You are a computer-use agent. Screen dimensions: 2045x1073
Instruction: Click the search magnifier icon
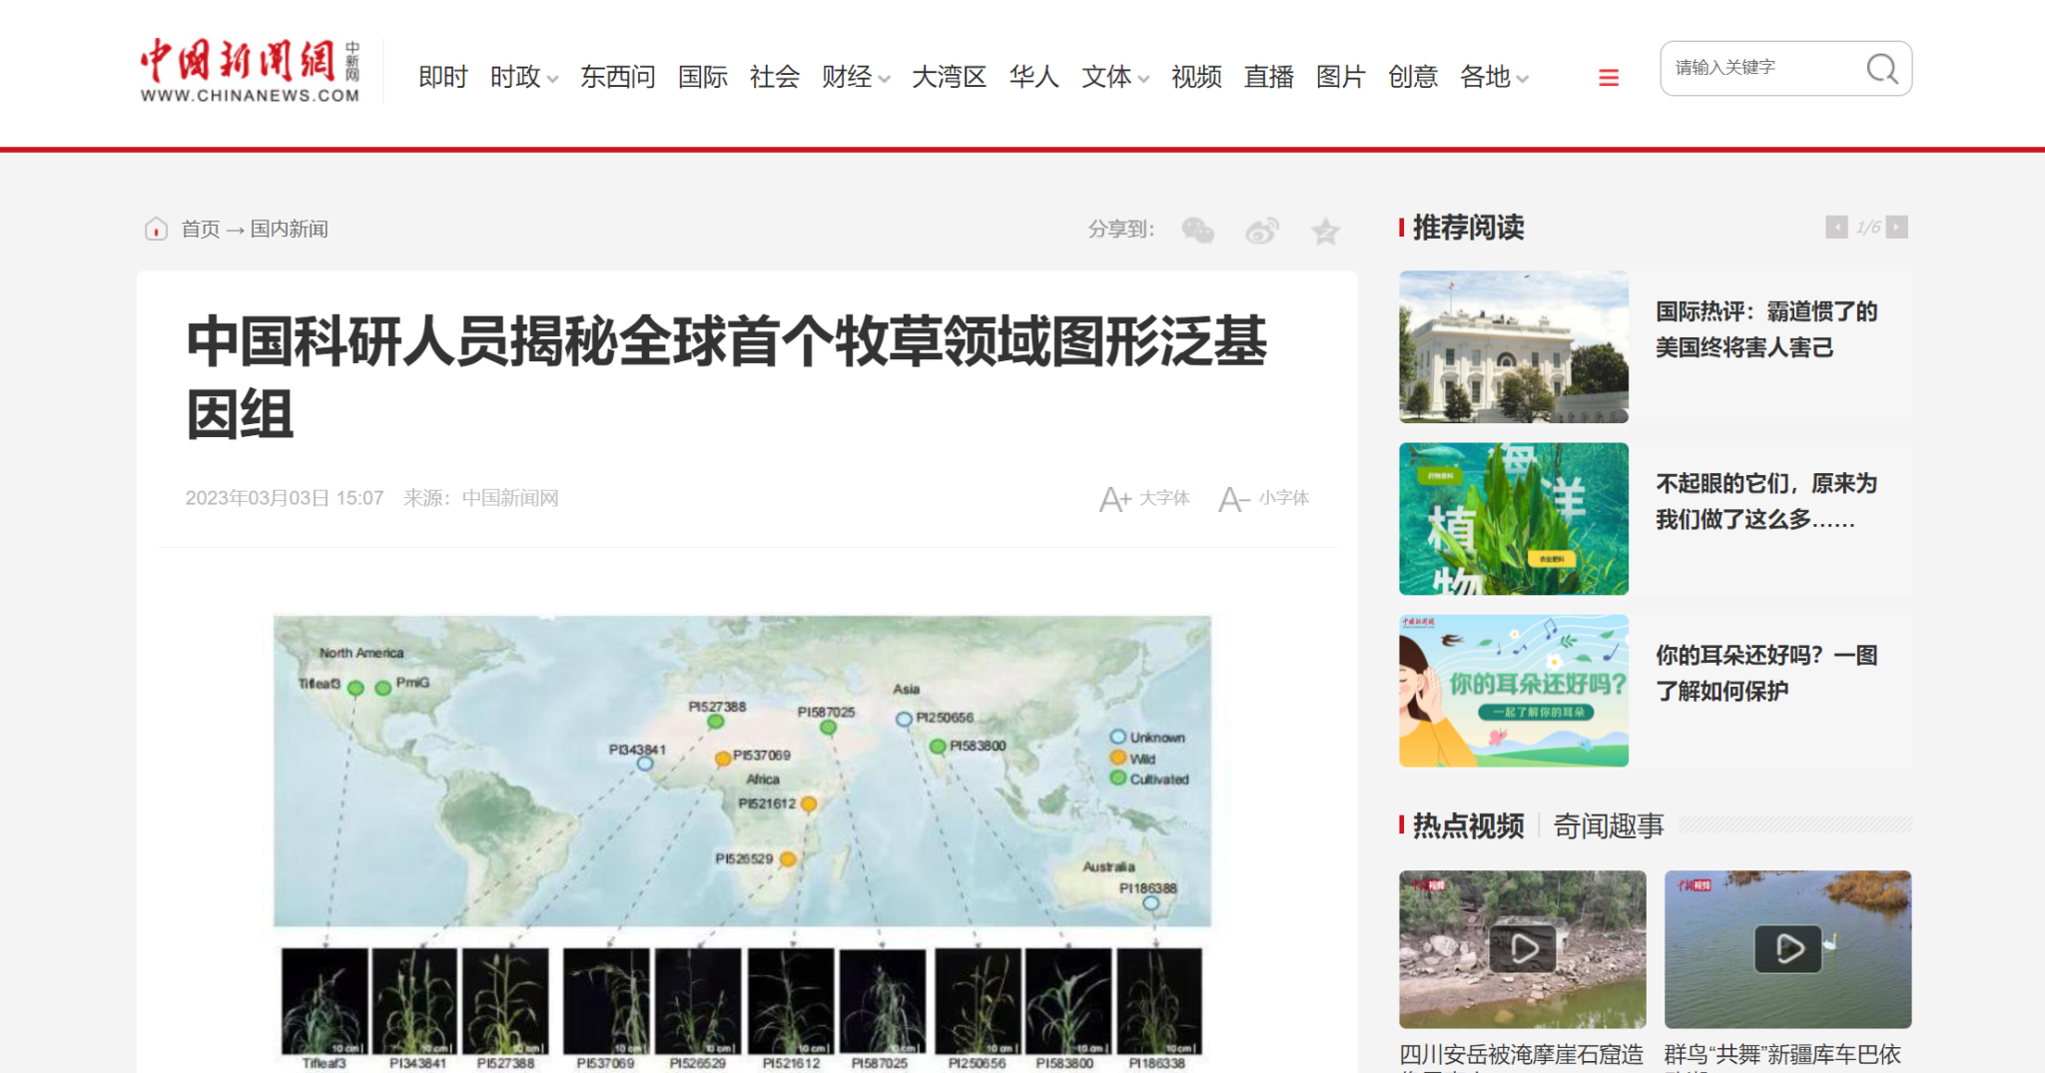pyautogui.click(x=1881, y=69)
